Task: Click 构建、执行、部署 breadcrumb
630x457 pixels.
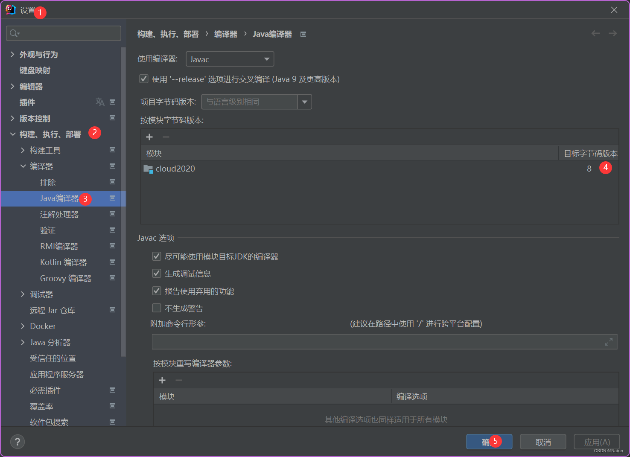Action: pos(168,34)
